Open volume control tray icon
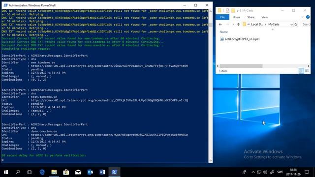Screen dimensions: 315x177 pyautogui.click(x=265, y=172)
